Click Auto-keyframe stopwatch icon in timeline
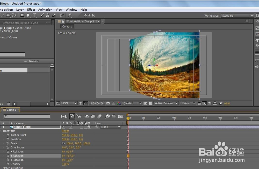259x169 pixels. coord(114,116)
